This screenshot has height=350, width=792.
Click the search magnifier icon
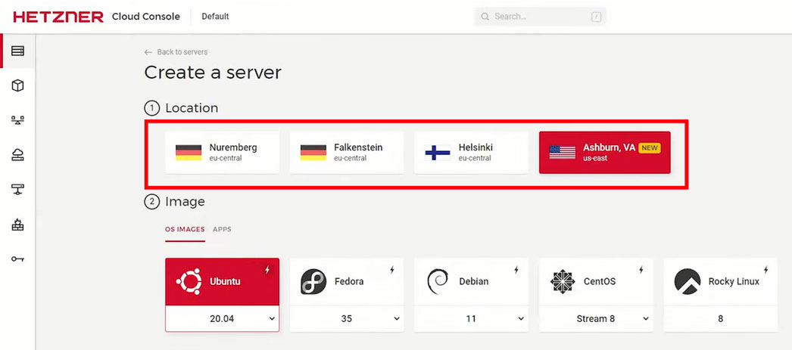(485, 17)
